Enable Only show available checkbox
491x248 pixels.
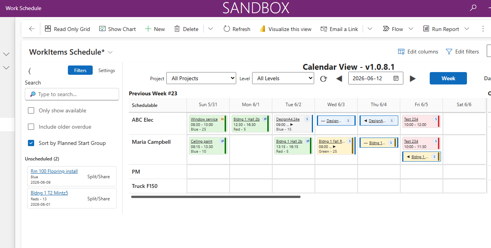tap(31, 110)
